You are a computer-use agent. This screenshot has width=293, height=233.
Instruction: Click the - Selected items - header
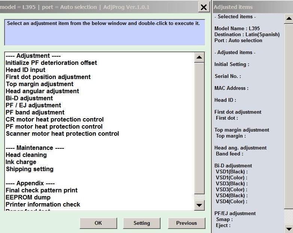[235, 16]
